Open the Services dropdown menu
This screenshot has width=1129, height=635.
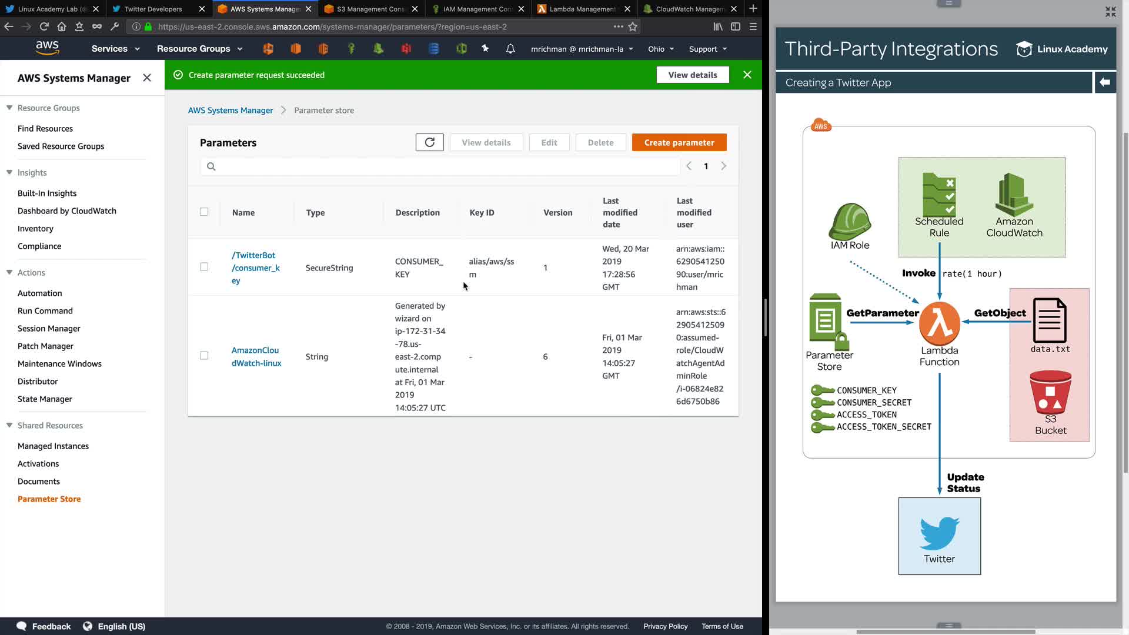click(115, 49)
